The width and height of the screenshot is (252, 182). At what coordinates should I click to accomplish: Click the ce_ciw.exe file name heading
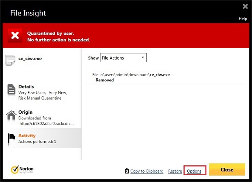[x=30, y=58]
